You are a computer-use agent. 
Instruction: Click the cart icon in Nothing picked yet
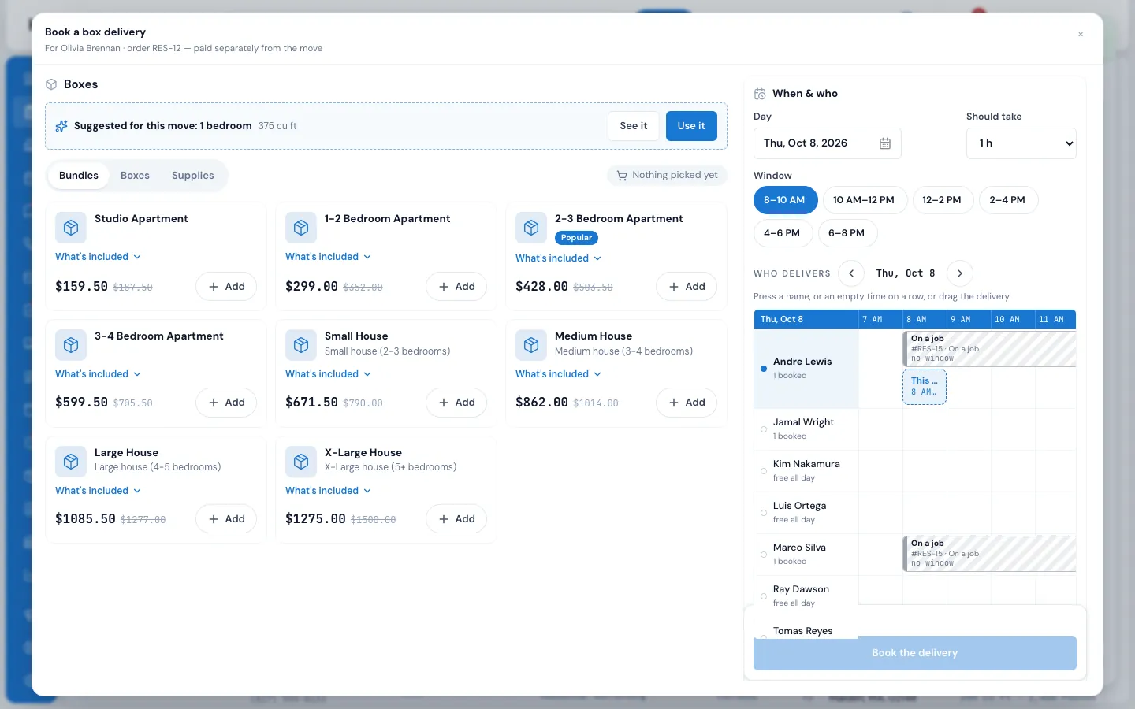click(622, 176)
